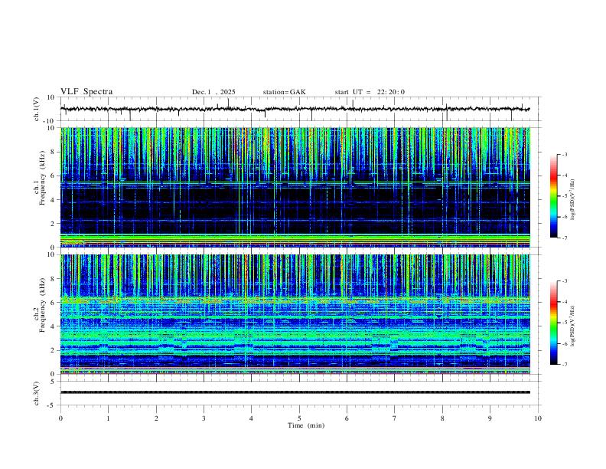Click the "-7" tick on lower color bar
Viewport: 606px width, 469px height.
click(x=564, y=365)
